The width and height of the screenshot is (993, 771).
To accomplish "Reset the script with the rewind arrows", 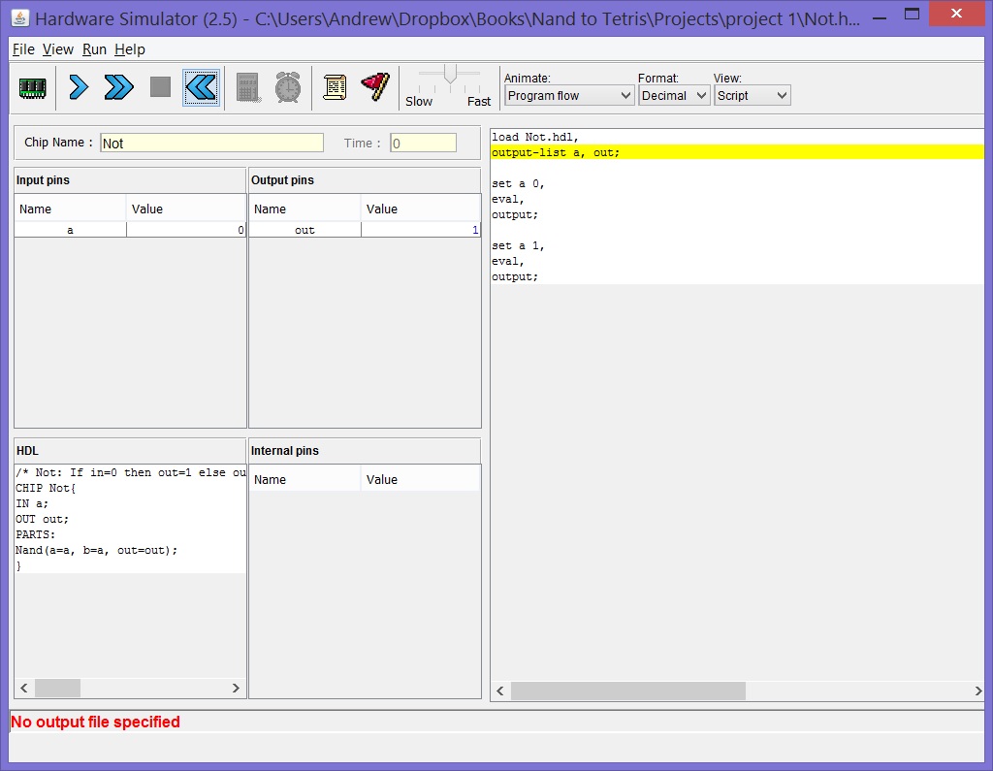I will pyautogui.click(x=201, y=87).
